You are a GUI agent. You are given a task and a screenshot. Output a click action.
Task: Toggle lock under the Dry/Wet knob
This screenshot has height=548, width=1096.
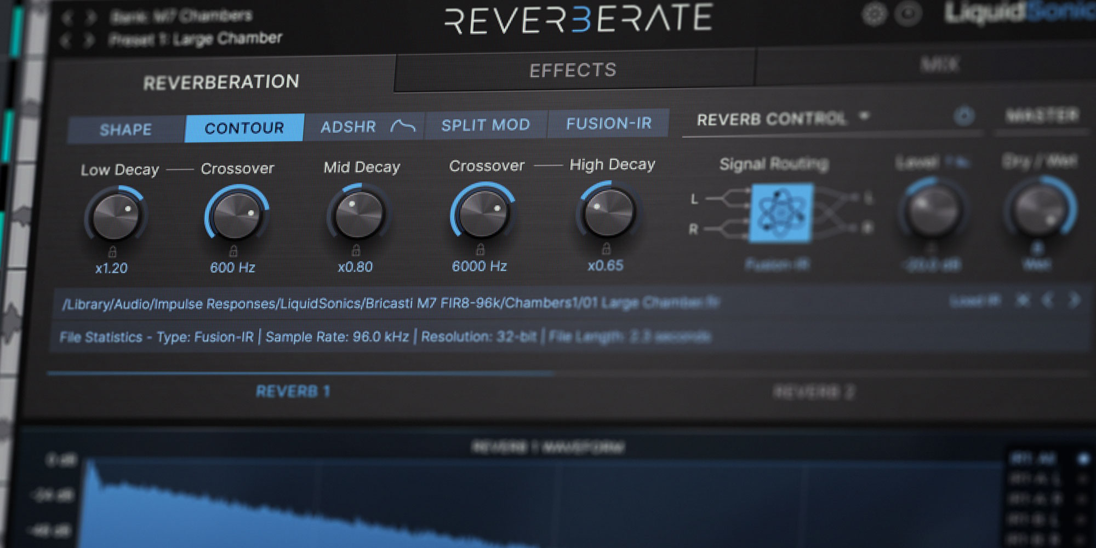(x=1037, y=247)
